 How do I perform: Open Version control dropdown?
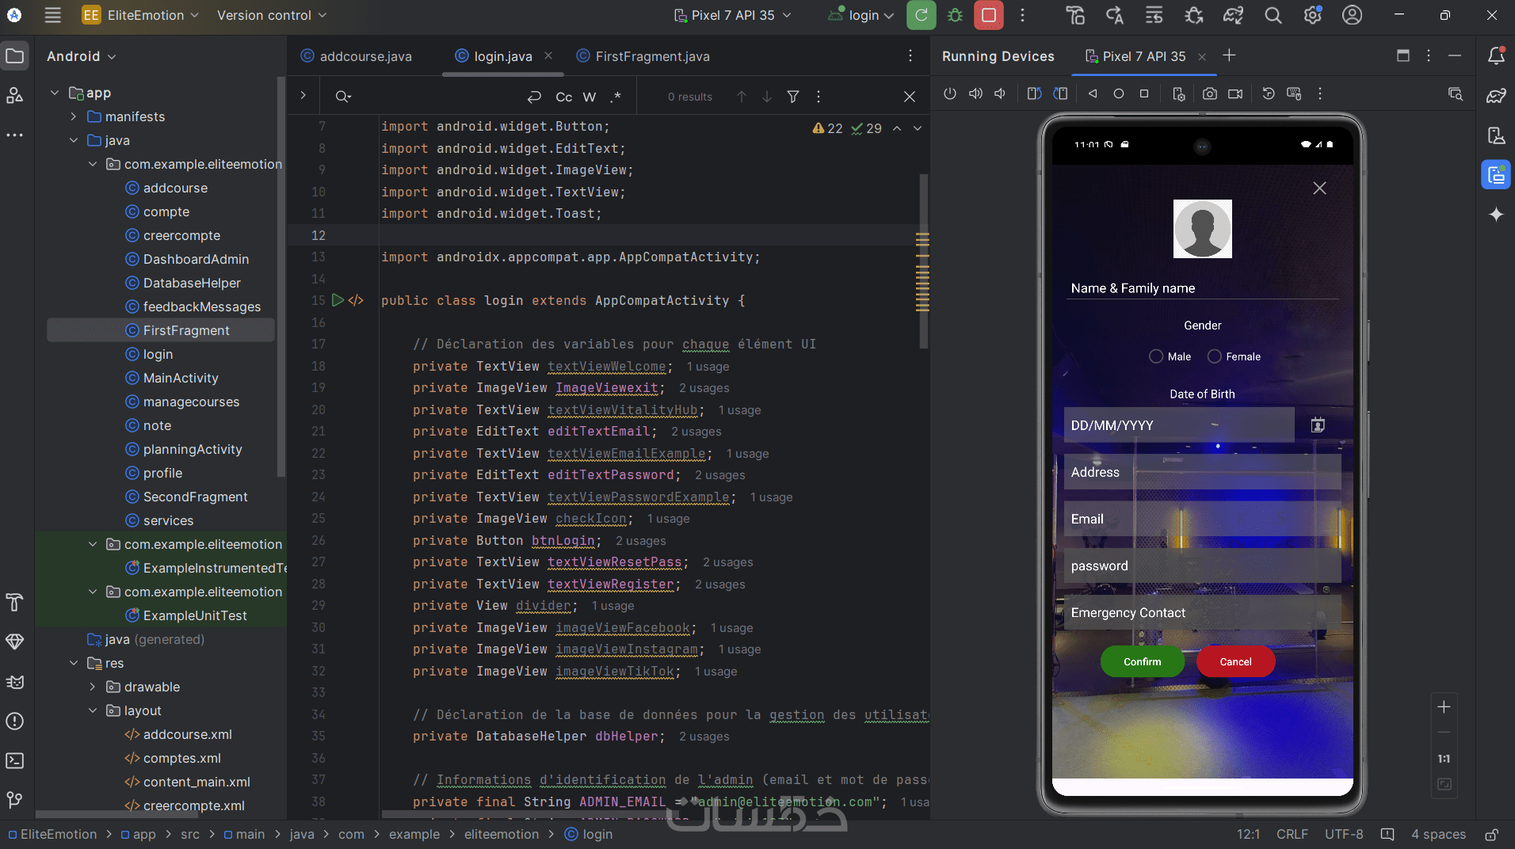(271, 15)
